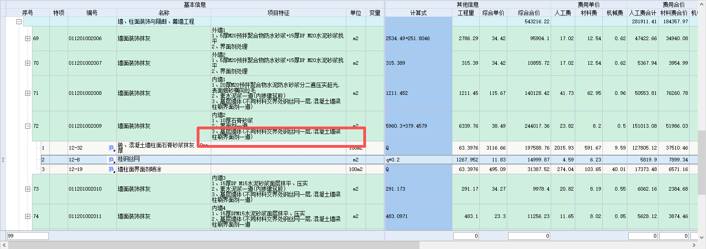Select formula cell 1211.452
Screen dimensions: 706x249
(x=419, y=93)
